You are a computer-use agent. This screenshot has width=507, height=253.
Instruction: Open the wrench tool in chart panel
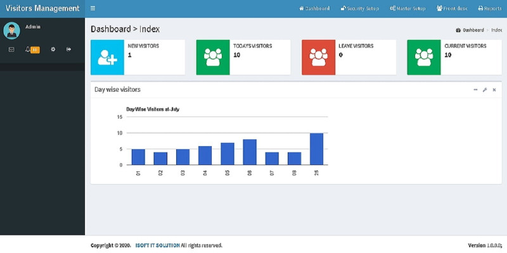coord(485,90)
